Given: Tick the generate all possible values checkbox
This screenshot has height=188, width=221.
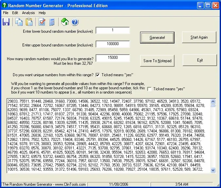Looking at the screenshot, I should click(x=149, y=89).
